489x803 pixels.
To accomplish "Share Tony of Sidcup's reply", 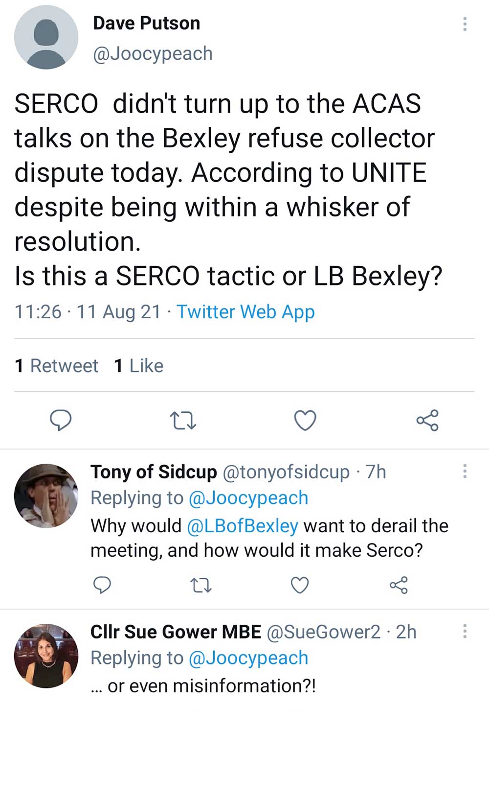I will (x=399, y=585).
